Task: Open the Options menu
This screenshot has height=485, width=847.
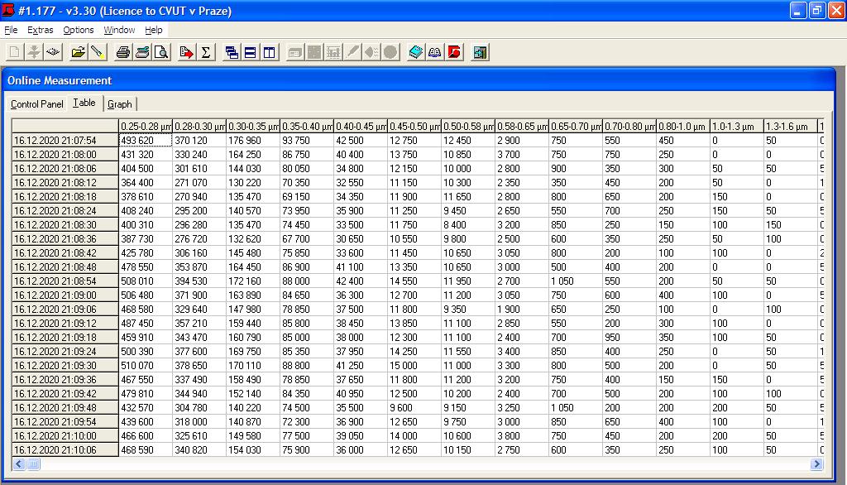Action: coord(79,31)
